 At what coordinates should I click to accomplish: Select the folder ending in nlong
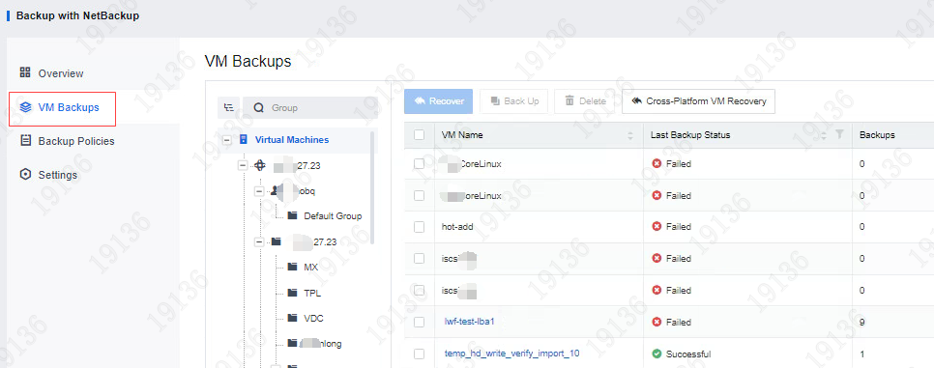tap(320, 344)
